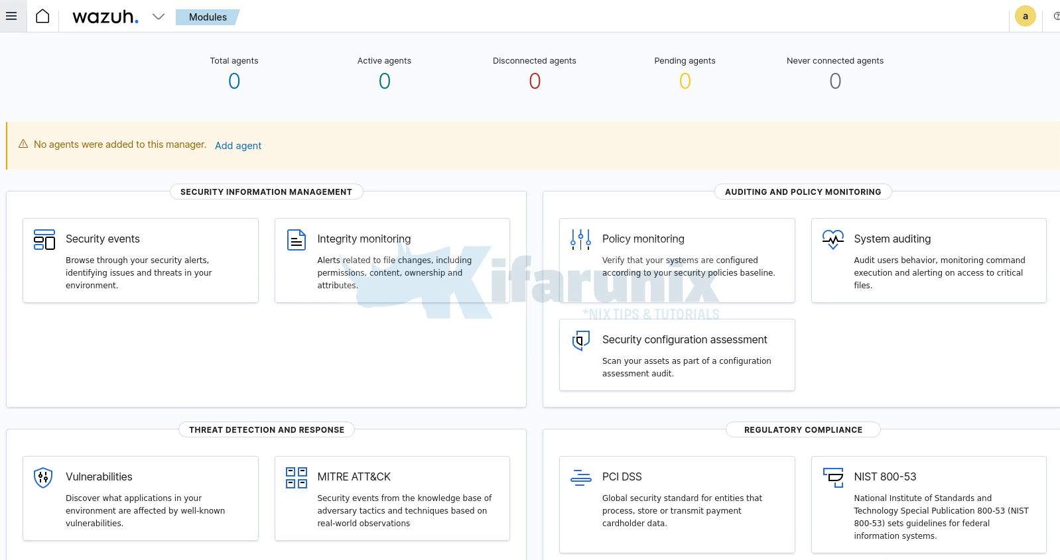Open the Security events title

click(x=103, y=239)
